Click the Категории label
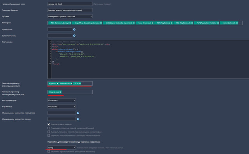Image resolution: width=249 pixels, height=154 pixels. [x=6, y=23]
